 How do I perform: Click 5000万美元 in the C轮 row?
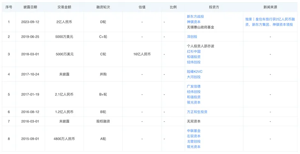(x=65, y=54)
